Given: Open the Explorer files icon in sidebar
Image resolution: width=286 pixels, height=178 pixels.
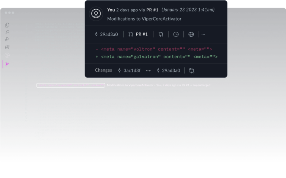Looking at the screenshot, I should (7, 25).
